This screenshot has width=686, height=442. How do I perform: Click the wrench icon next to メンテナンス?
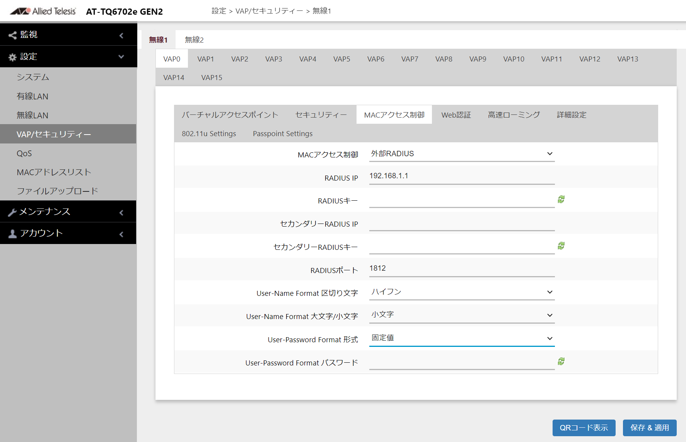tap(12, 212)
